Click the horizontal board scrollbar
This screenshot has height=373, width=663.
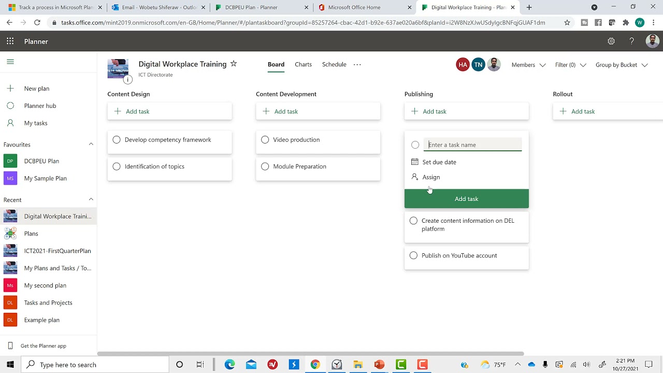pos(310,354)
